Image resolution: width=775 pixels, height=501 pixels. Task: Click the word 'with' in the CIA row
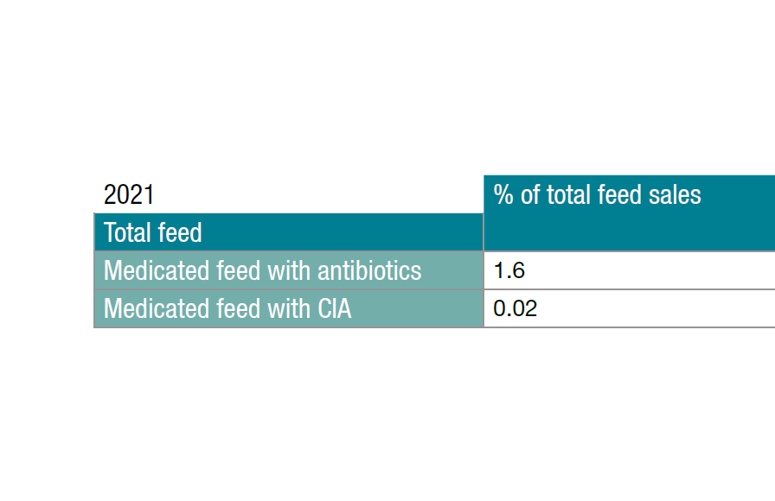pyautogui.click(x=289, y=308)
